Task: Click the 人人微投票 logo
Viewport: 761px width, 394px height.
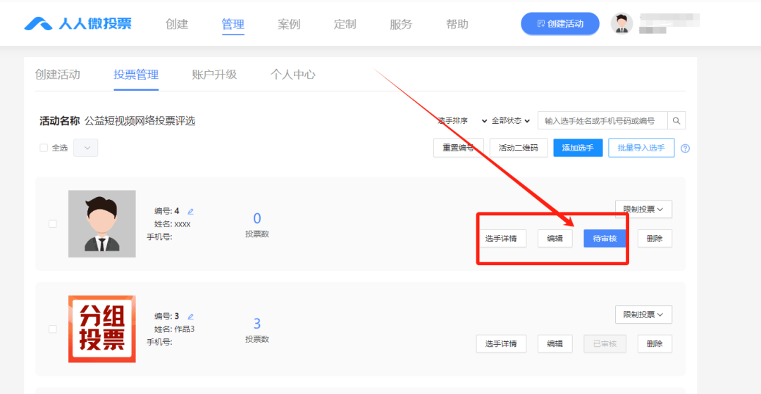Action: point(78,23)
